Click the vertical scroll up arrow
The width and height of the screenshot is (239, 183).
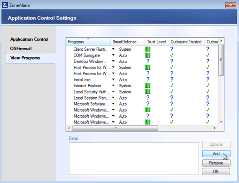[221, 41]
